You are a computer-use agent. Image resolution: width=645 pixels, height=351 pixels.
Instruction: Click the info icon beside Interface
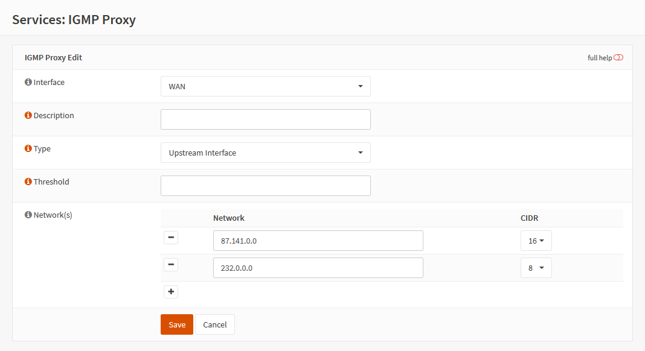(x=28, y=82)
